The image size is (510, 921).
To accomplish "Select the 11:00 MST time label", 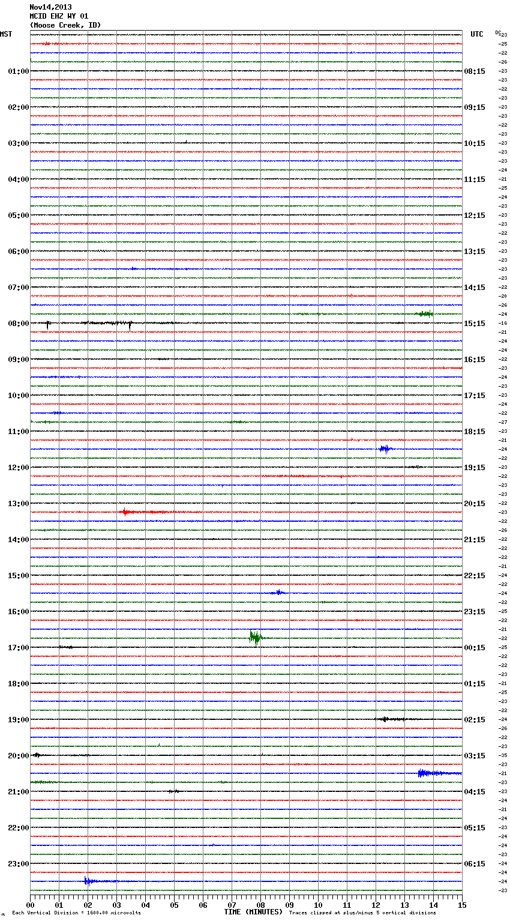I will 18,432.
